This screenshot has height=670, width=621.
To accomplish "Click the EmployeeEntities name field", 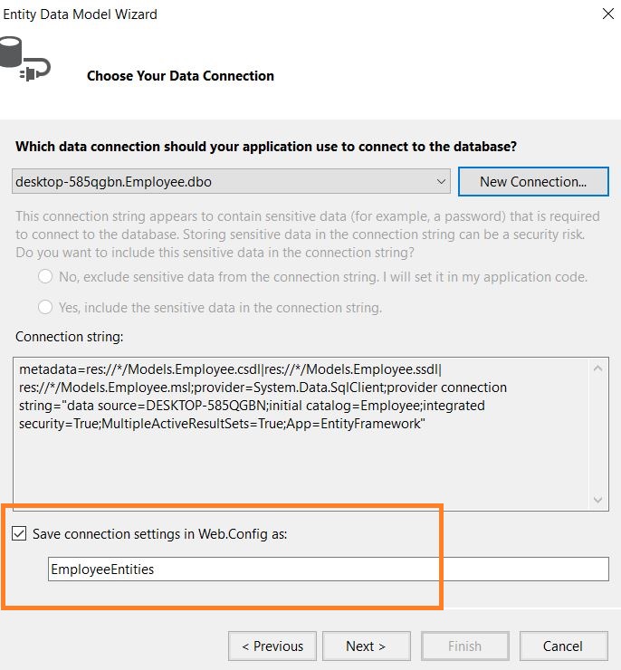I will pyautogui.click(x=328, y=569).
